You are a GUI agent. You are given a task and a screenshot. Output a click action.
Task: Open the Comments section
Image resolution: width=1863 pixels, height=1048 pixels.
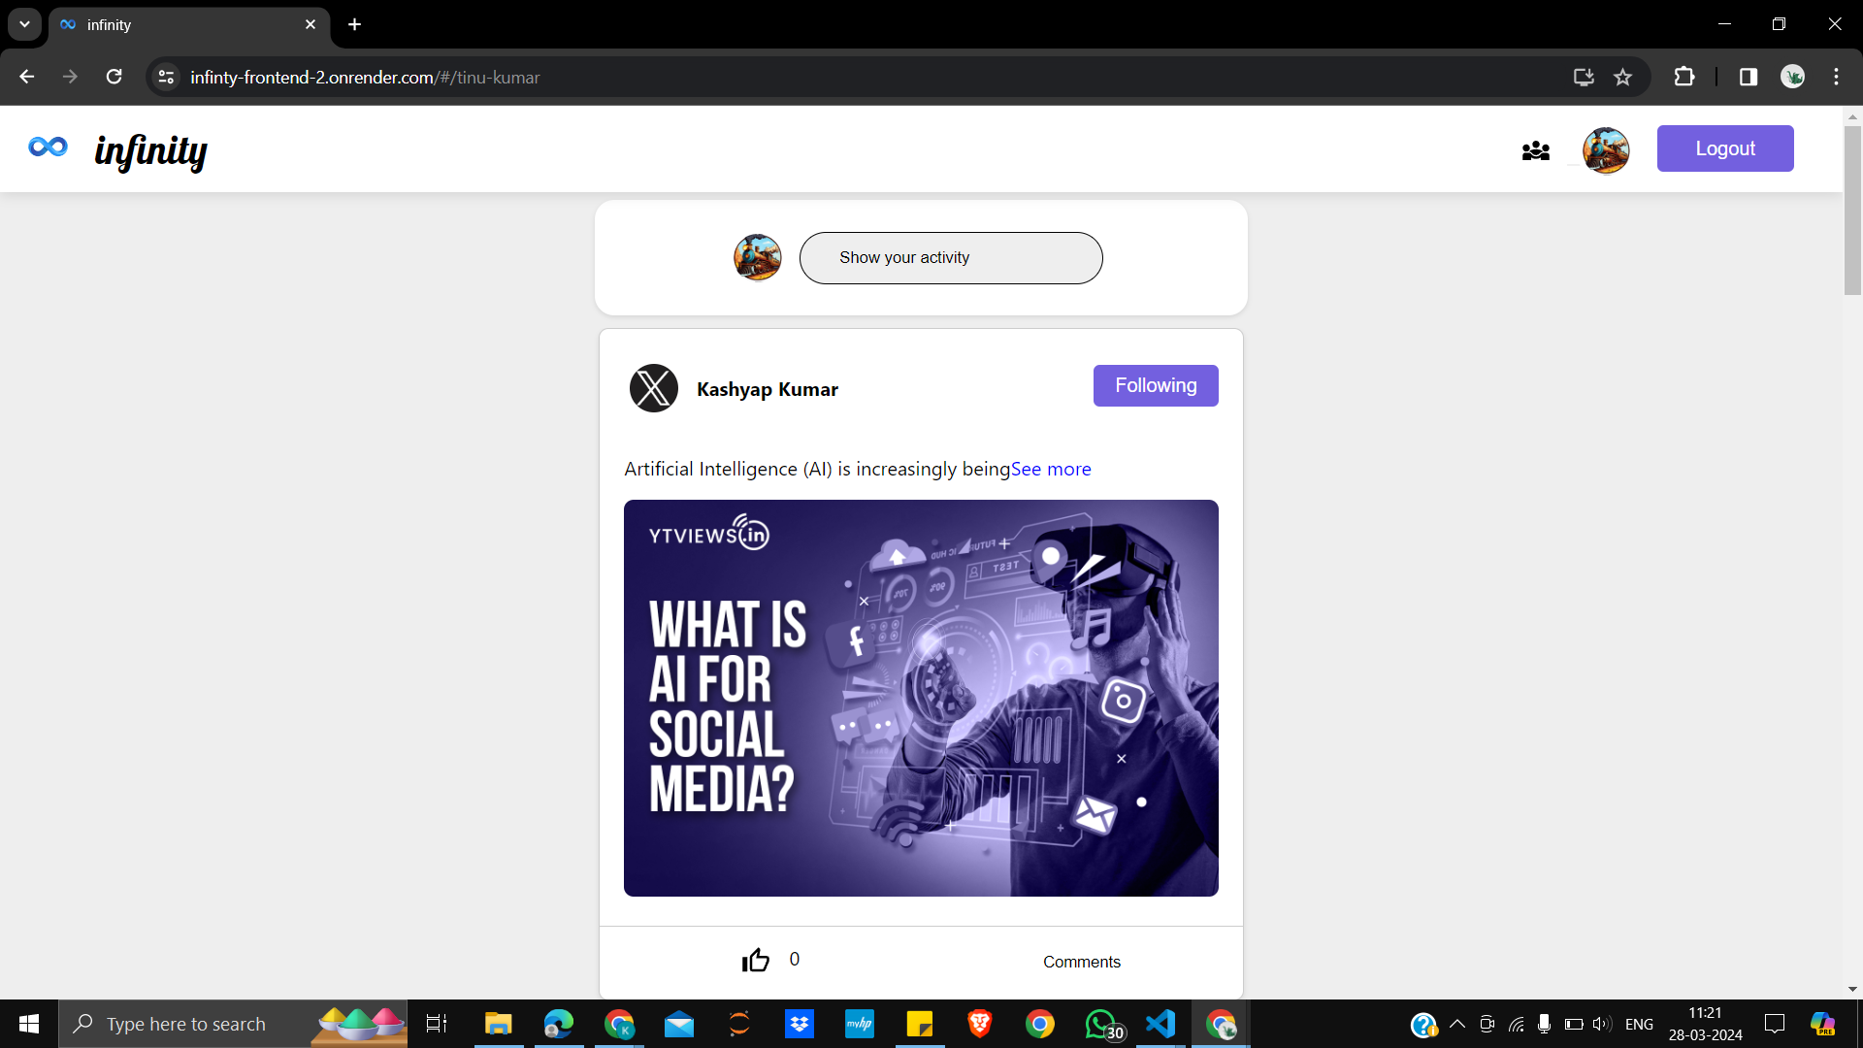click(1082, 962)
